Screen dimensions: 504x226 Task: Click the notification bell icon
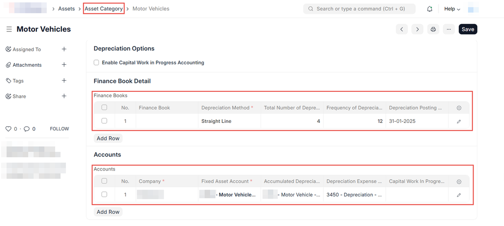pos(430,9)
